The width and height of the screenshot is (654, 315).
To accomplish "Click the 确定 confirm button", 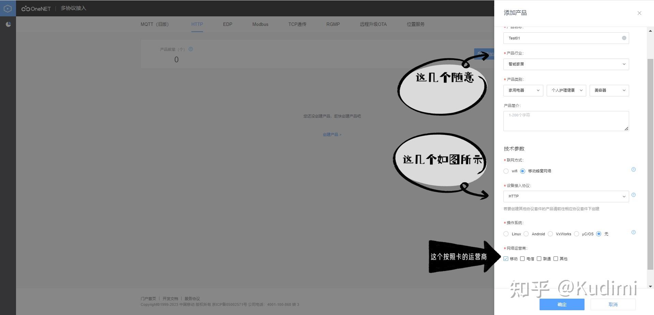I will pyautogui.click(x=562, y=304).
